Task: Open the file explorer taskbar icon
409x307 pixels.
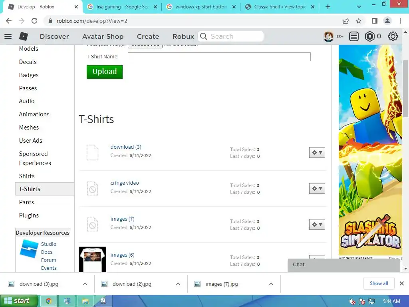Action: 85,301
